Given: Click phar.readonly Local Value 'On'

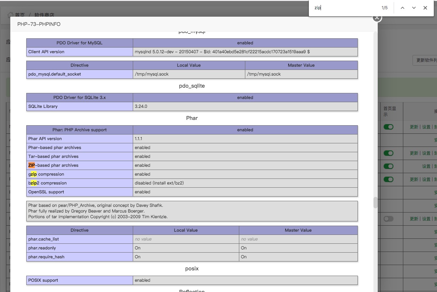Looking at the screenshot, I should [138, 248].
